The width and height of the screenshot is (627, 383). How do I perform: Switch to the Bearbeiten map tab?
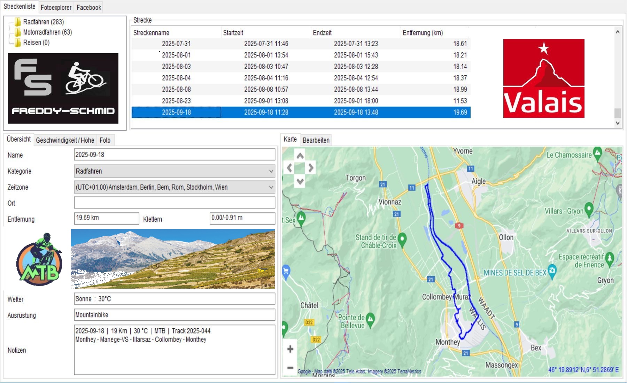(x=316, y=140)
